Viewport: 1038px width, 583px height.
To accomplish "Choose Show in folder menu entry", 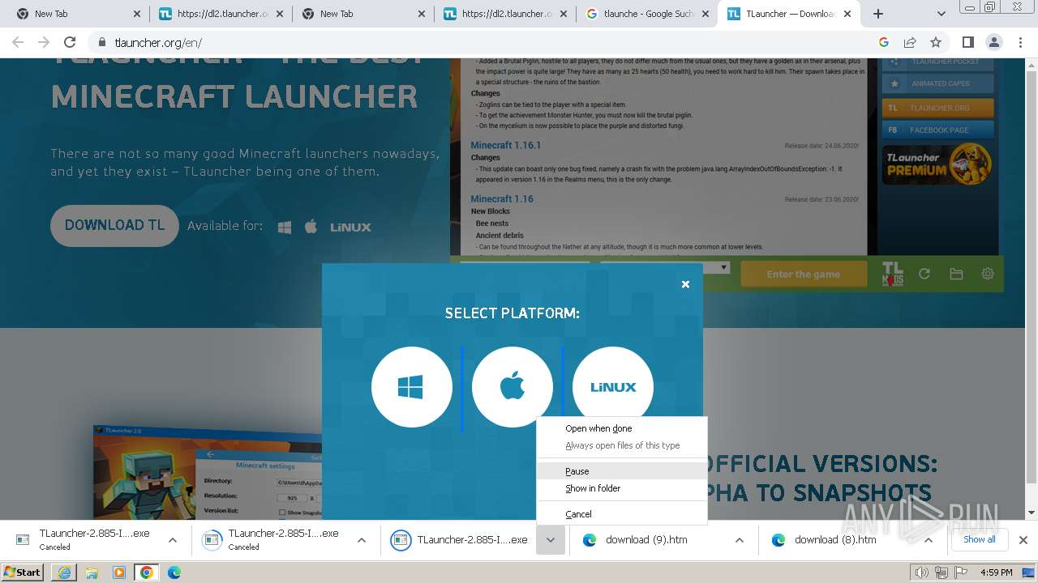I will tap(622, 488).
